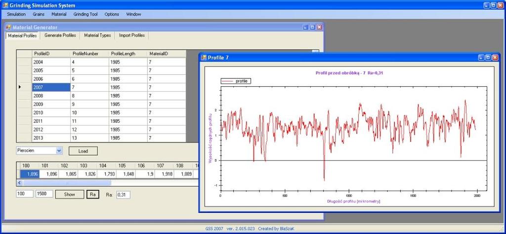Open the Material menu
The image size is (506, 234).
59,14
